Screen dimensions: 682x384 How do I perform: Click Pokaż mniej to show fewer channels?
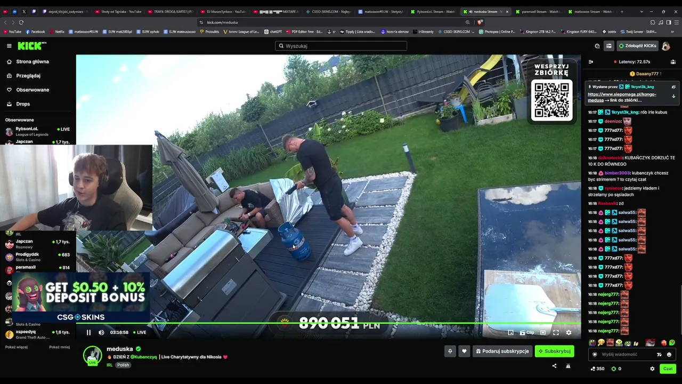click(x=59, y=347)
